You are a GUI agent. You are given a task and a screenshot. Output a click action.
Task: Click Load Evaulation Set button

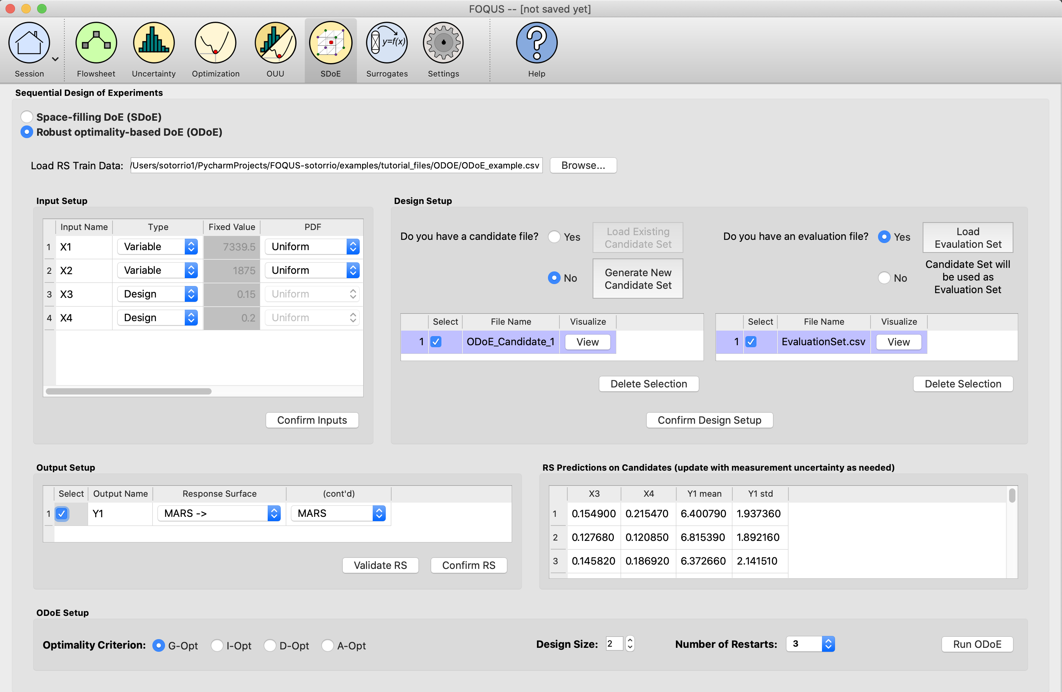click(968, 238)
